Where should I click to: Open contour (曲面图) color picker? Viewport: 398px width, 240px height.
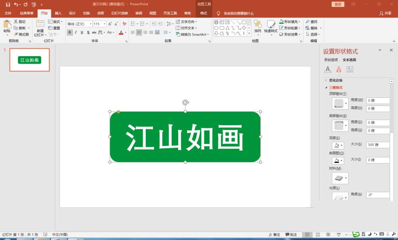[338, 160]
